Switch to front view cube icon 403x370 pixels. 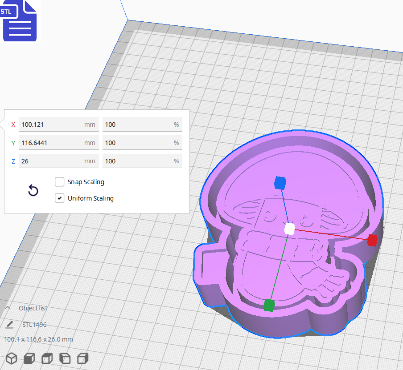(x=29, y=358)
